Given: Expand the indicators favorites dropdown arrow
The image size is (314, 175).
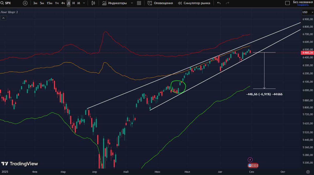Looking at the screenshot, I should 131,3.
